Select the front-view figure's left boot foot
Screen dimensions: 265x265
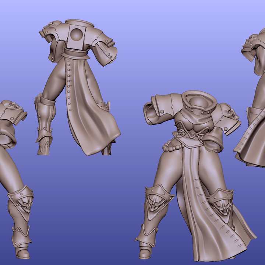pyautogui.click(x=146, y=252)
